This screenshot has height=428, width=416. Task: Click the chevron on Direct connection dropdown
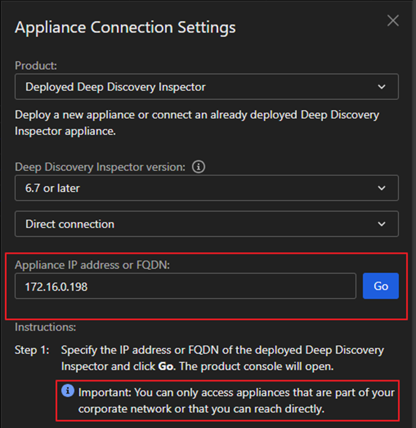[382, 224]
